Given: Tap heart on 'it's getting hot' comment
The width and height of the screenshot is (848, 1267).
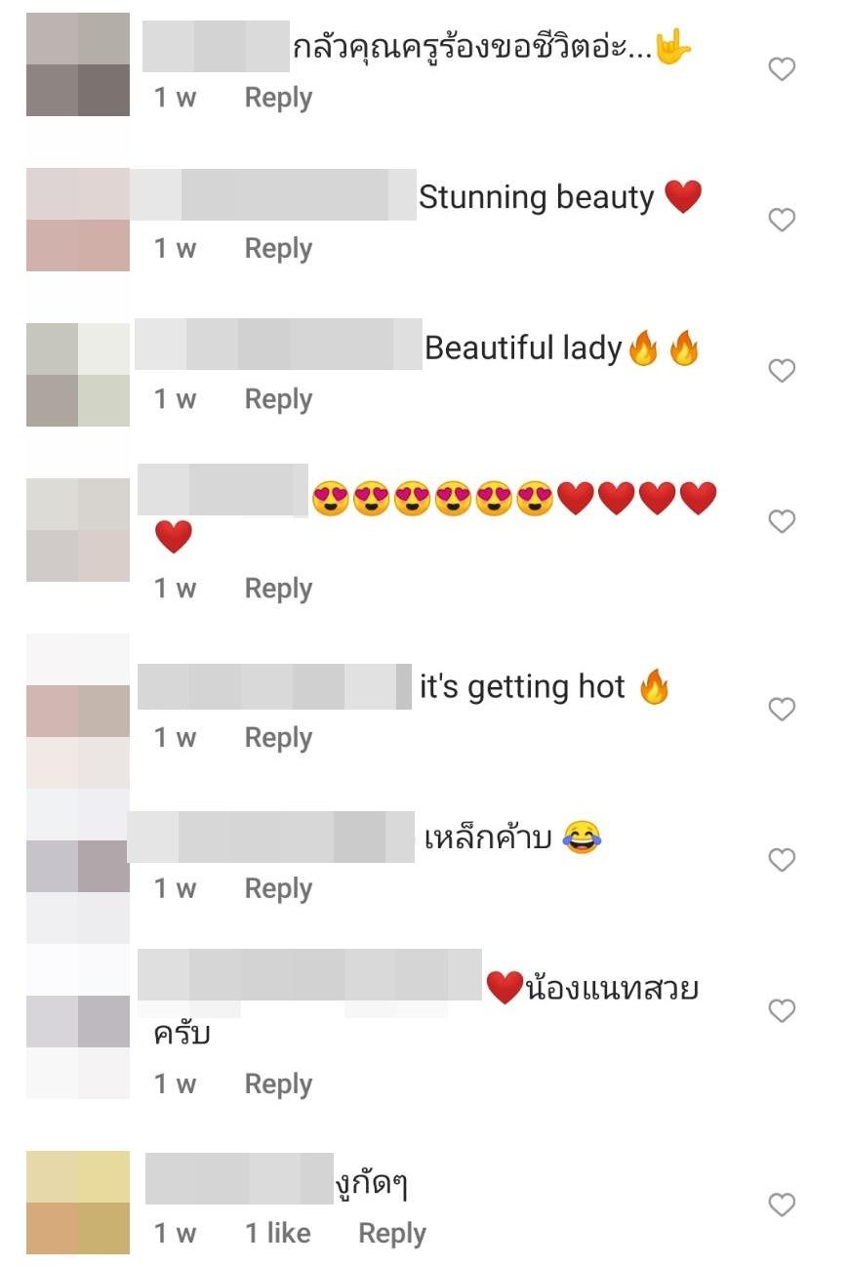Looking at the screenshot, I should [x=782, y=710].
